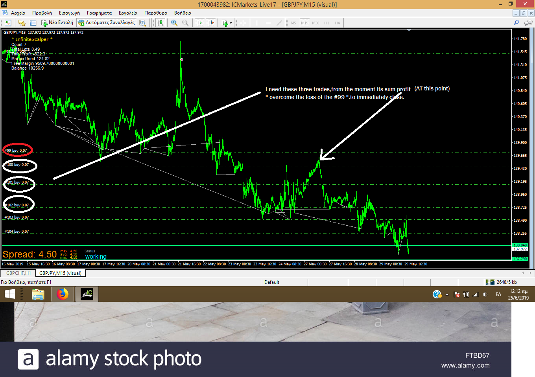Image resolution: width=535 pixels, height=377 pixels.
Task: Click the Default profile in status bar
Action: coord(272,282)
